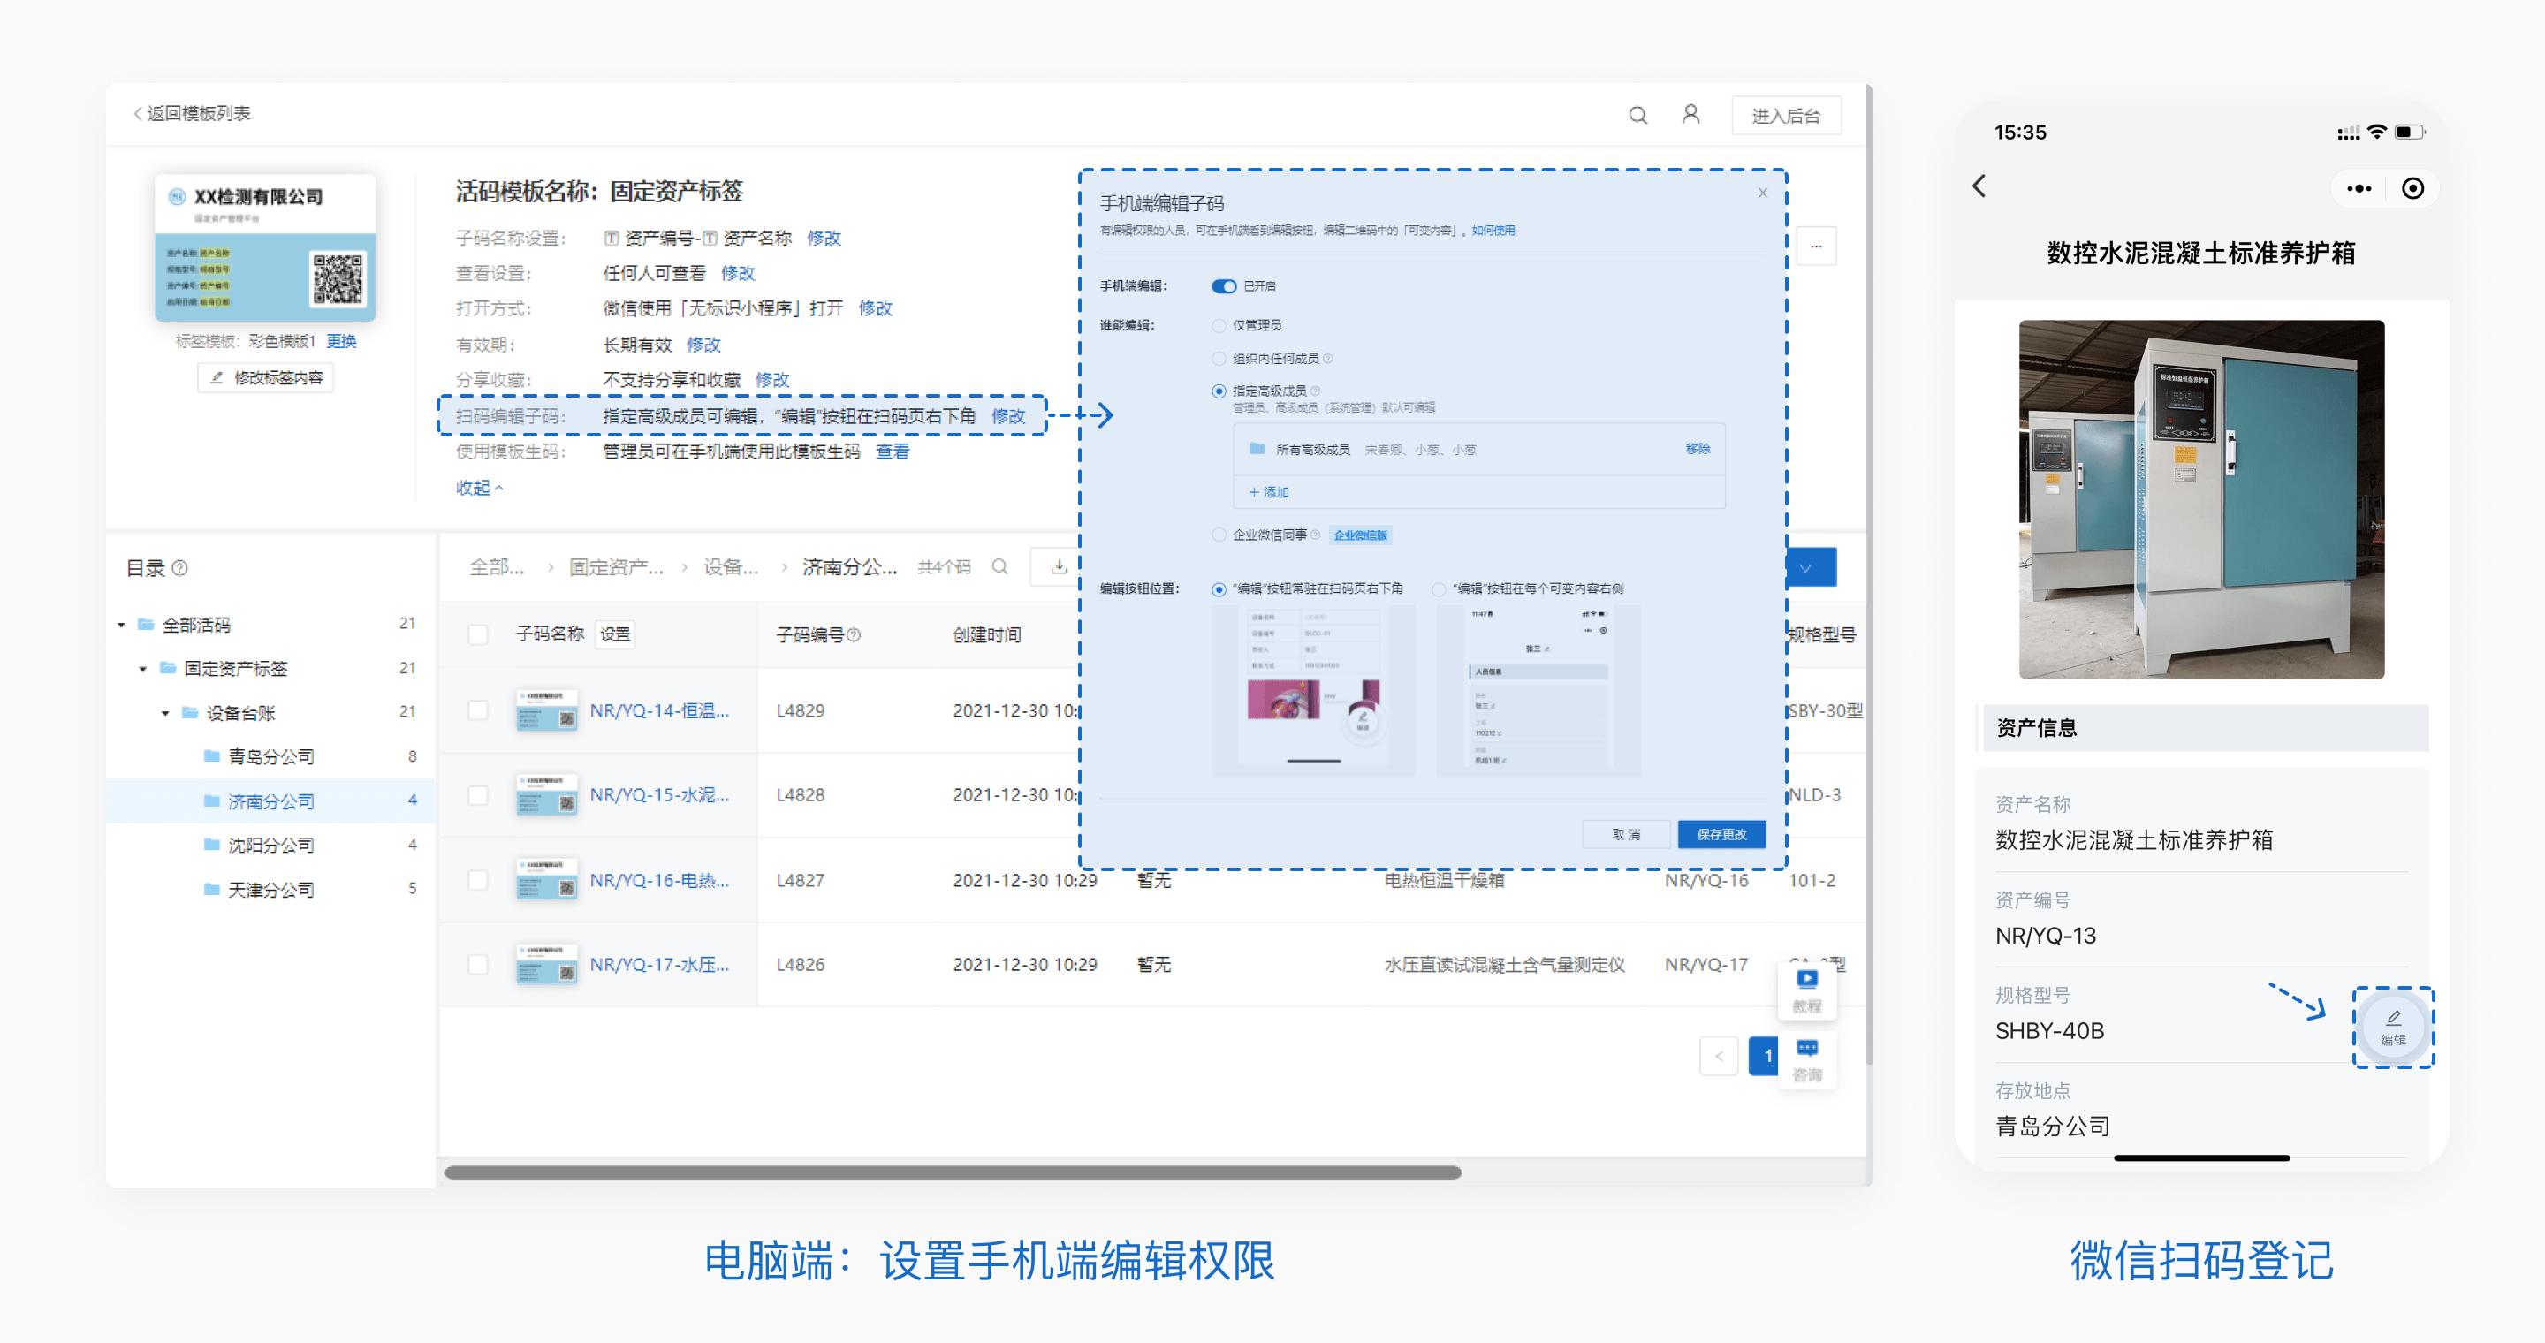
Task: Save changes with 保存更改 button
Action: pyautogui.click(x=1721, y=833)
